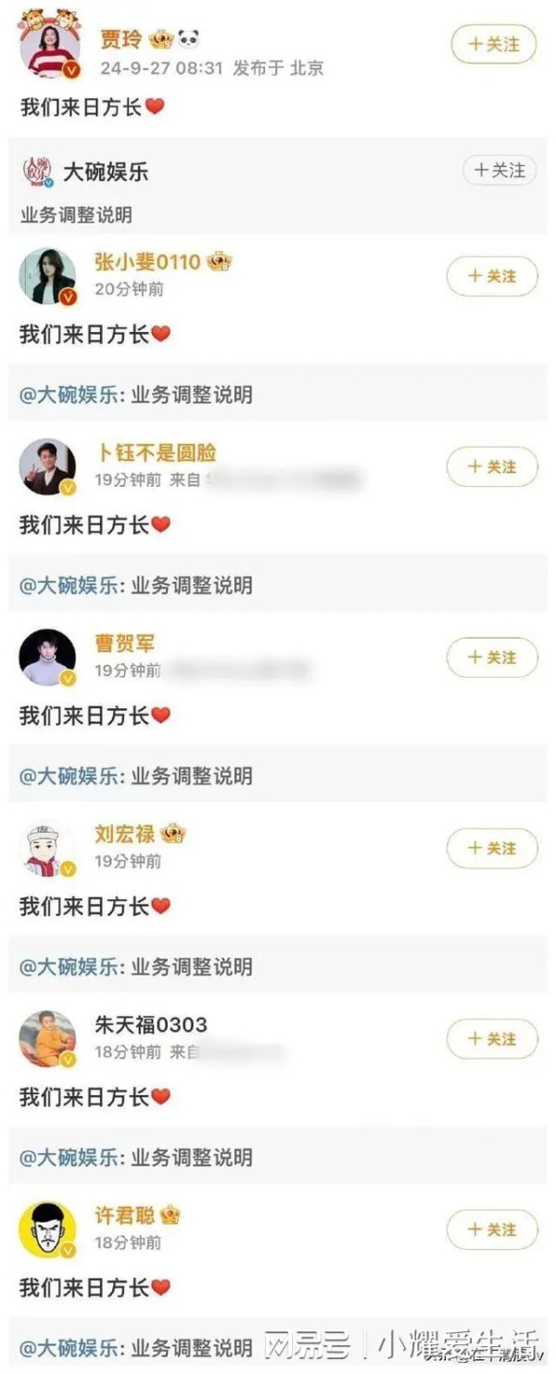Open 朱天福0303's avatar
Viewport: 556px width, 1374px height.
pyautogui.click(x=47, y=1039)
